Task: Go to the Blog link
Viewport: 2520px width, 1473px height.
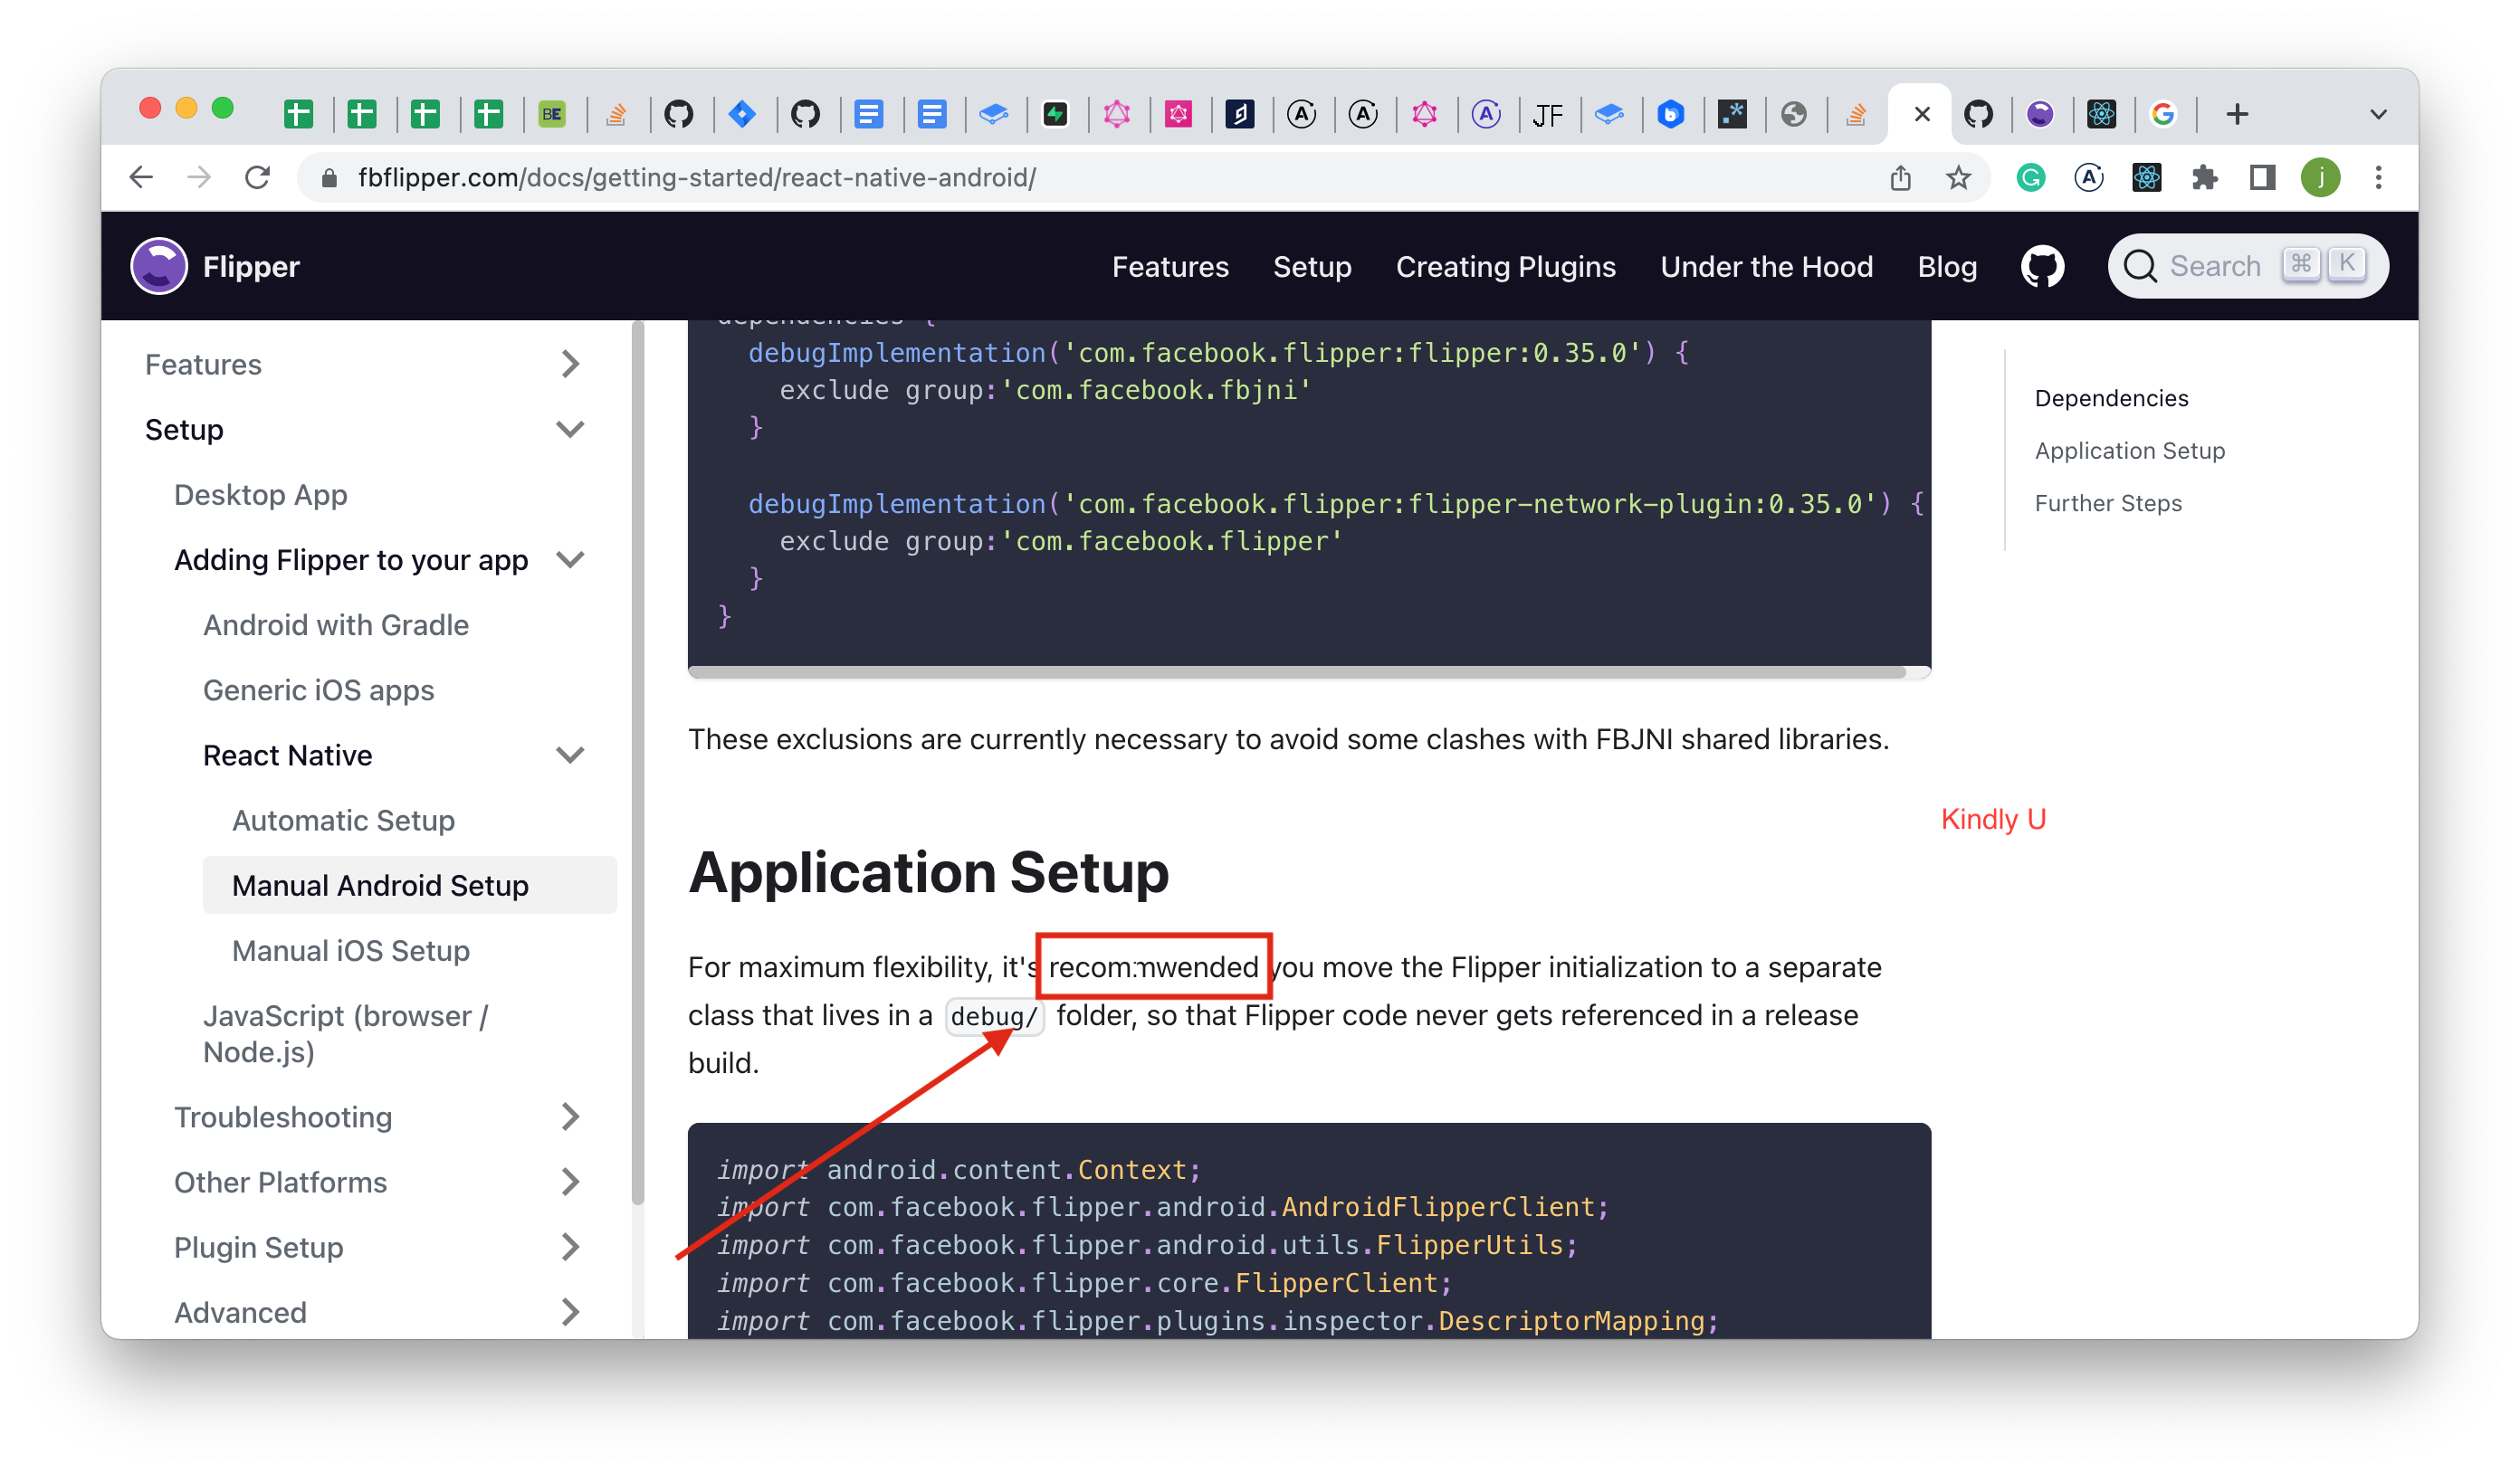Action: [x=1947, y=267]
